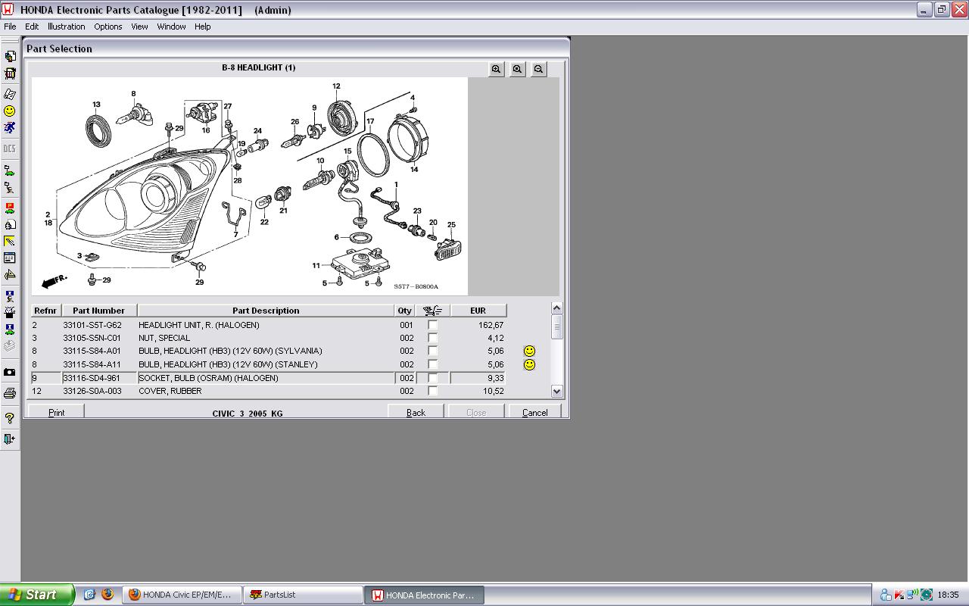This screenshot has width=969, height=606.
Task: Select part number 33105-S5N-C01
Action: pyautogui.click(x=92, y=338)
